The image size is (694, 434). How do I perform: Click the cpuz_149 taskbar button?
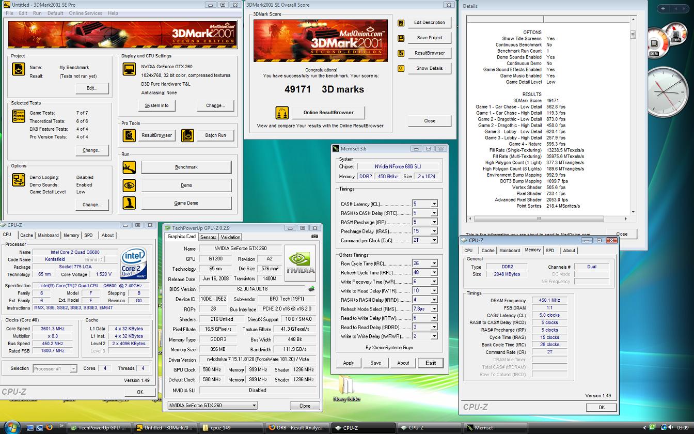pyautogui.click(x=230, y=428)
